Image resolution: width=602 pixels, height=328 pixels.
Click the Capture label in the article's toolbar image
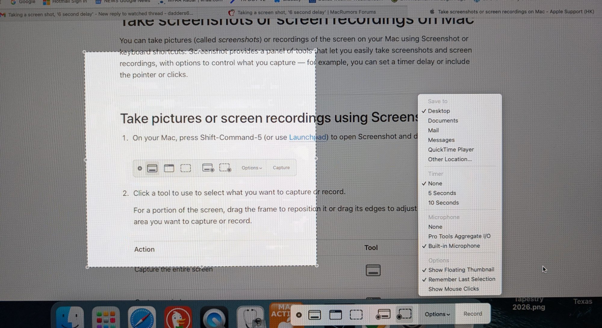pos(281,168)
